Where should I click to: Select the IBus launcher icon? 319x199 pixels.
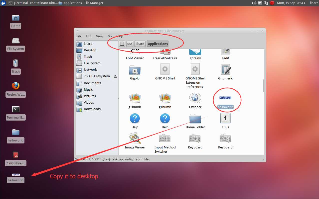pyautogui.click(x=225, y=118)
